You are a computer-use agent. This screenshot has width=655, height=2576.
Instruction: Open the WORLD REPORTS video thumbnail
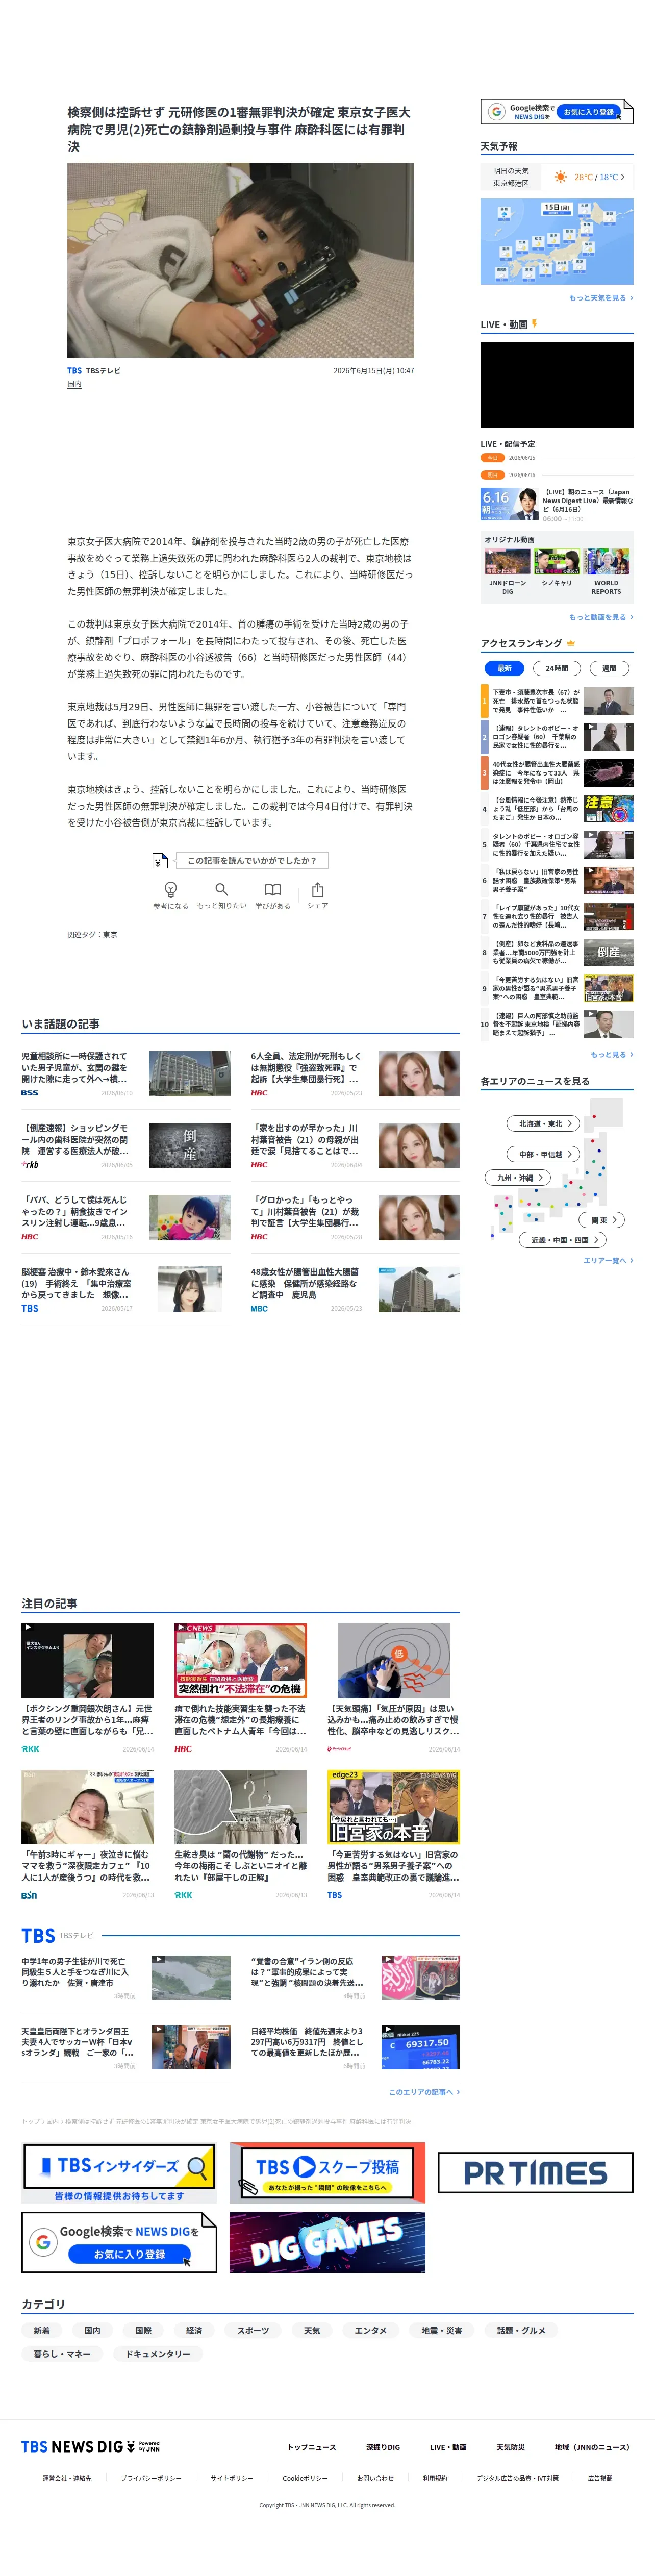(x=606, y=561)
